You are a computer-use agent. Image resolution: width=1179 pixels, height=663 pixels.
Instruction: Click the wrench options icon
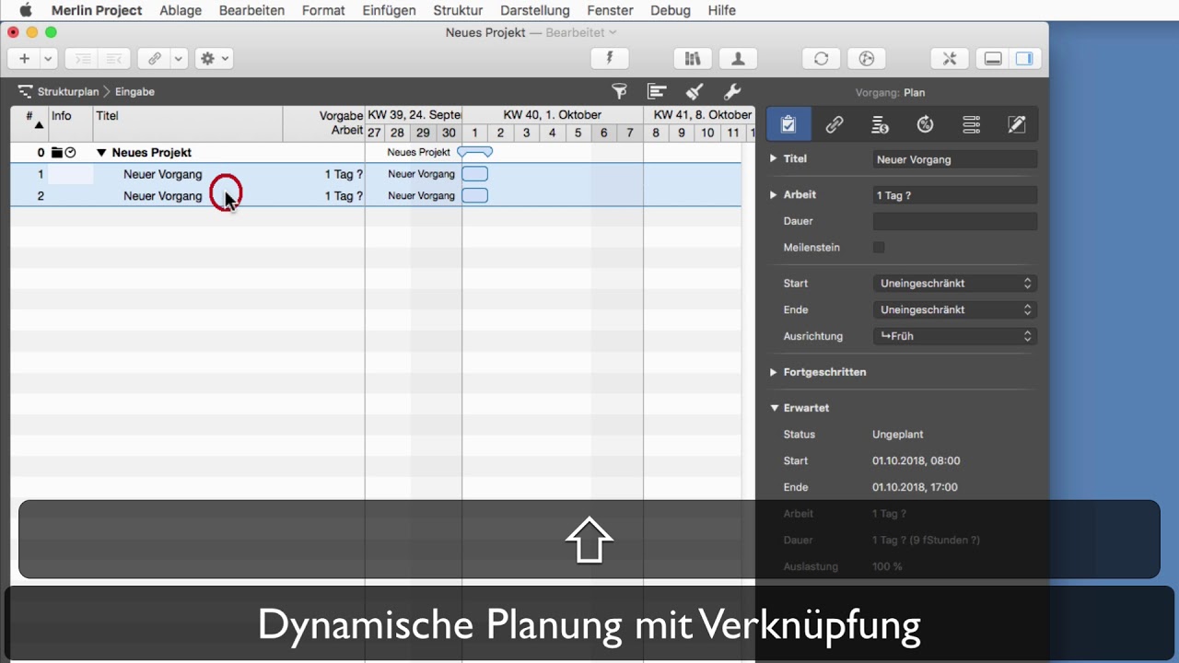[x=732, y=91]
